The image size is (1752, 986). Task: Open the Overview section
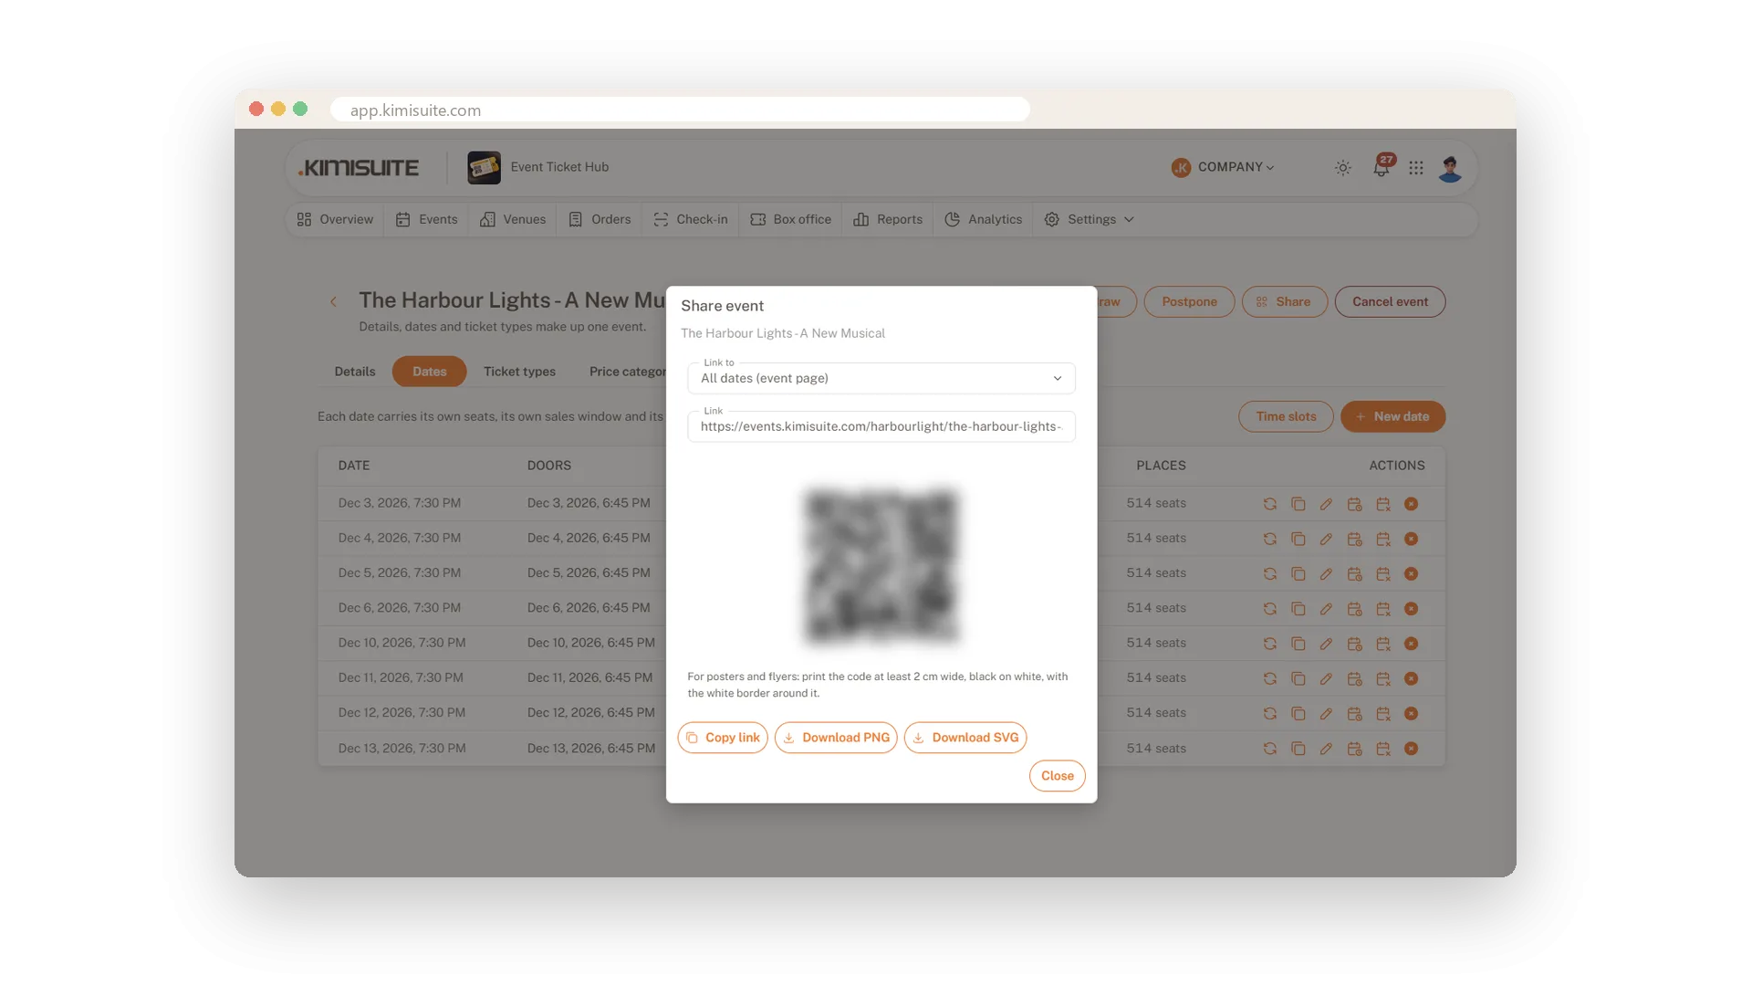point(335,220)
